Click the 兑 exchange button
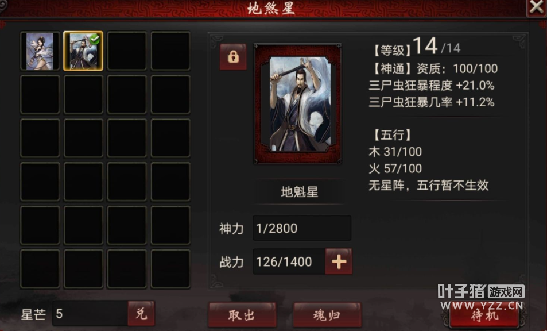Screen dimensions: 547x331 (x=141, y=313)
